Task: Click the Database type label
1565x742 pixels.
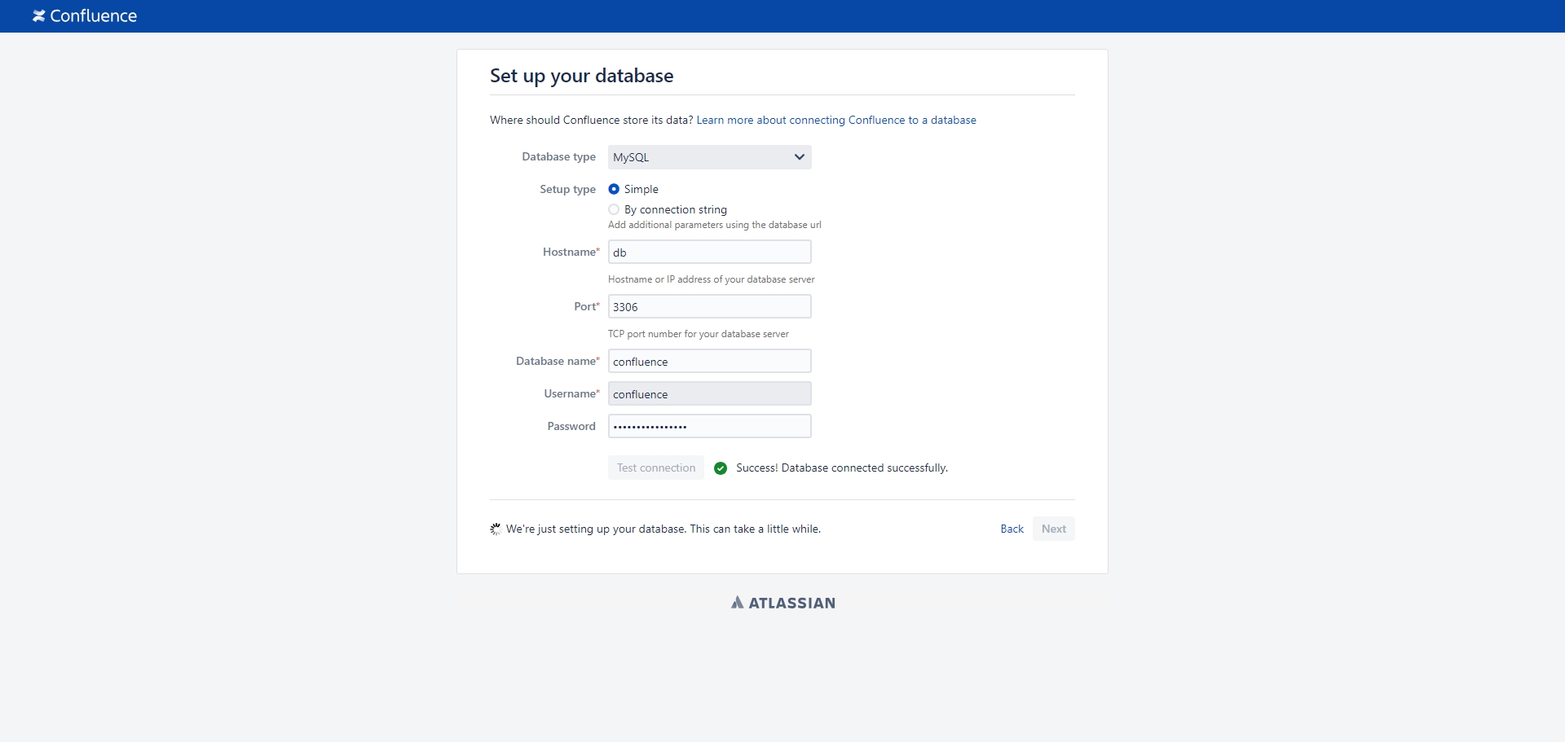Action: pyautogui.click(x=558, y=157)
